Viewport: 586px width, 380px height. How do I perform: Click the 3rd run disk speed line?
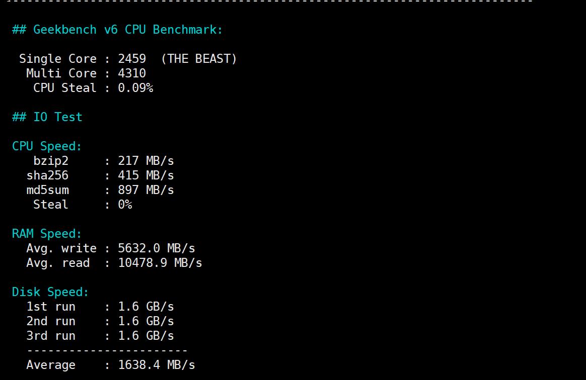[100, 336]
